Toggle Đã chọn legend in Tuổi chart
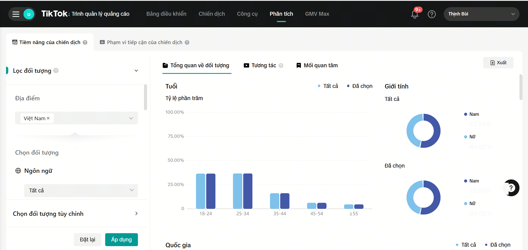Viewport: 528px width, 250px height. (x=360, y=86)
